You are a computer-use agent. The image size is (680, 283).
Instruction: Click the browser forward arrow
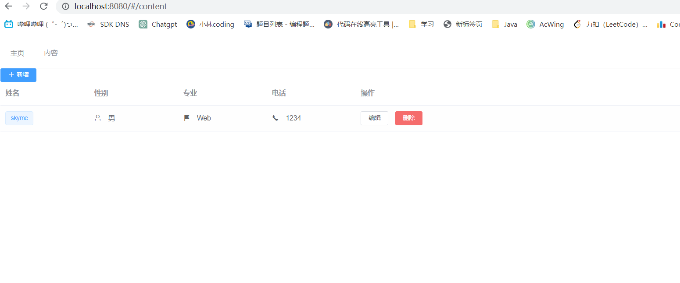coord(26,6)
